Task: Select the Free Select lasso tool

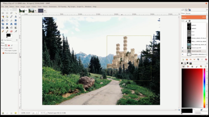Action: tap(11, 13)
